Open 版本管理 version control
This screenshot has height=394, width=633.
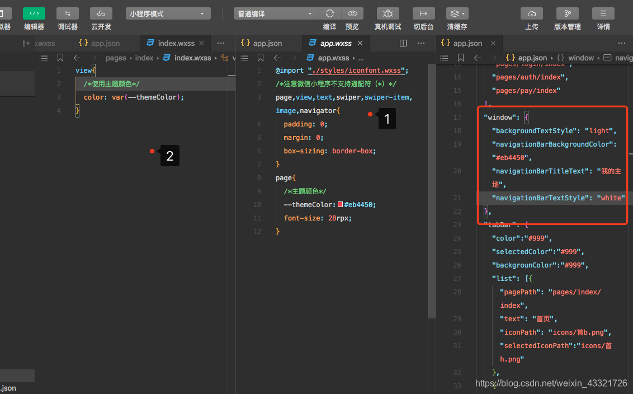[x=567, y=14]
